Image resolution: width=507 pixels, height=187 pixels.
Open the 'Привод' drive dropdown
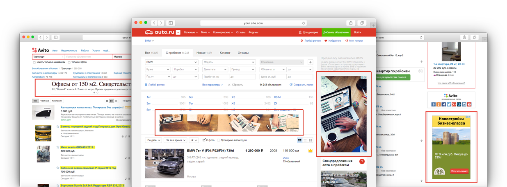click(x=243, y=70)
